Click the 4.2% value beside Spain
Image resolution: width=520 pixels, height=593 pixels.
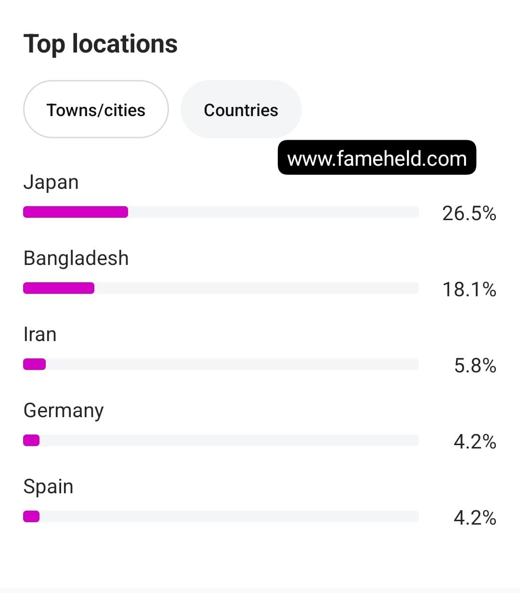475,517
